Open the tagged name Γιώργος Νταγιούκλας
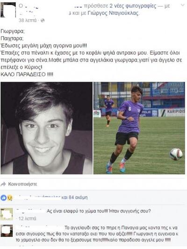This screenshot has width=187, height=249. click(113, 13)
